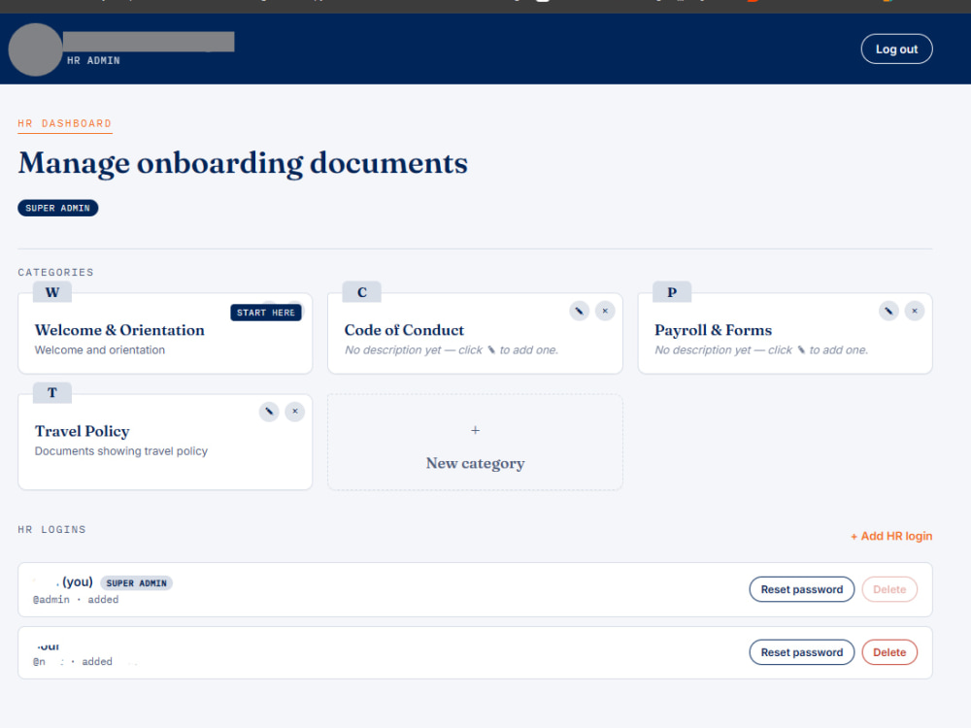Click 'Documents showing travel policy' description

coord(120,451)
